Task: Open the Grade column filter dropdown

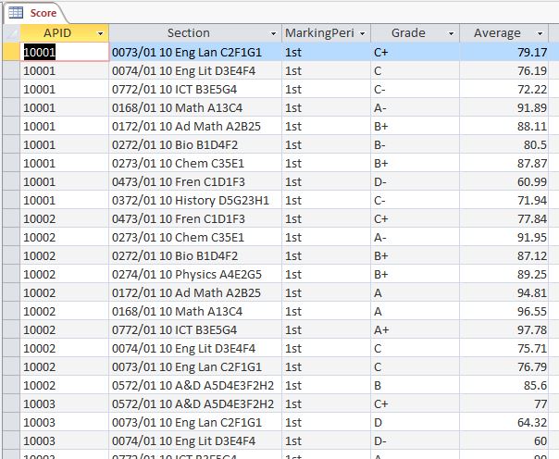Action: pos(451,33)
